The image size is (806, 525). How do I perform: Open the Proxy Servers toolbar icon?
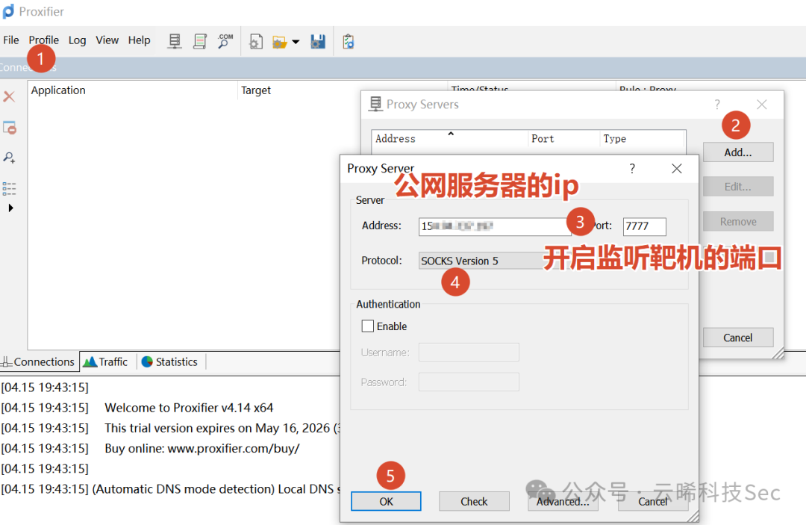pos(175,41)
